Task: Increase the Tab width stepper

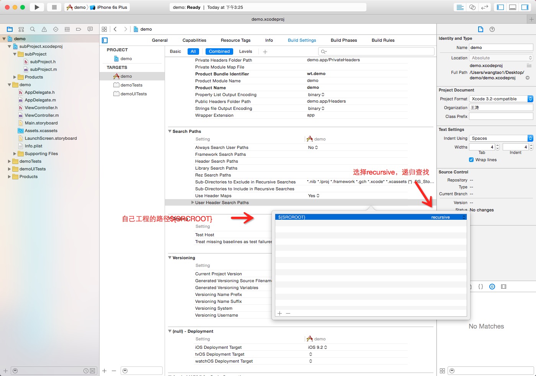Action: coord(497,145)
